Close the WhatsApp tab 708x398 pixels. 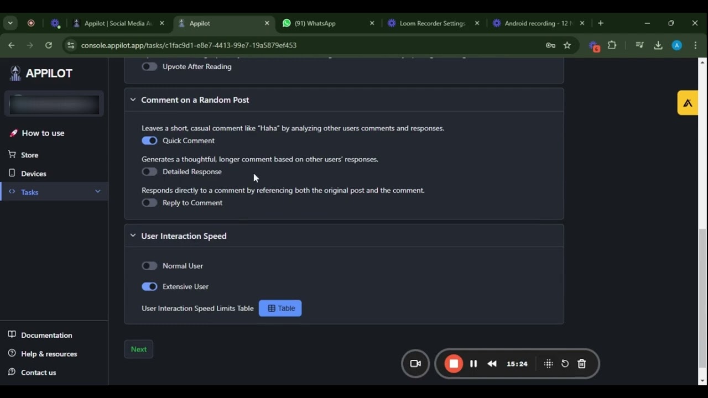pyautogui.click(x=372, y=23)
